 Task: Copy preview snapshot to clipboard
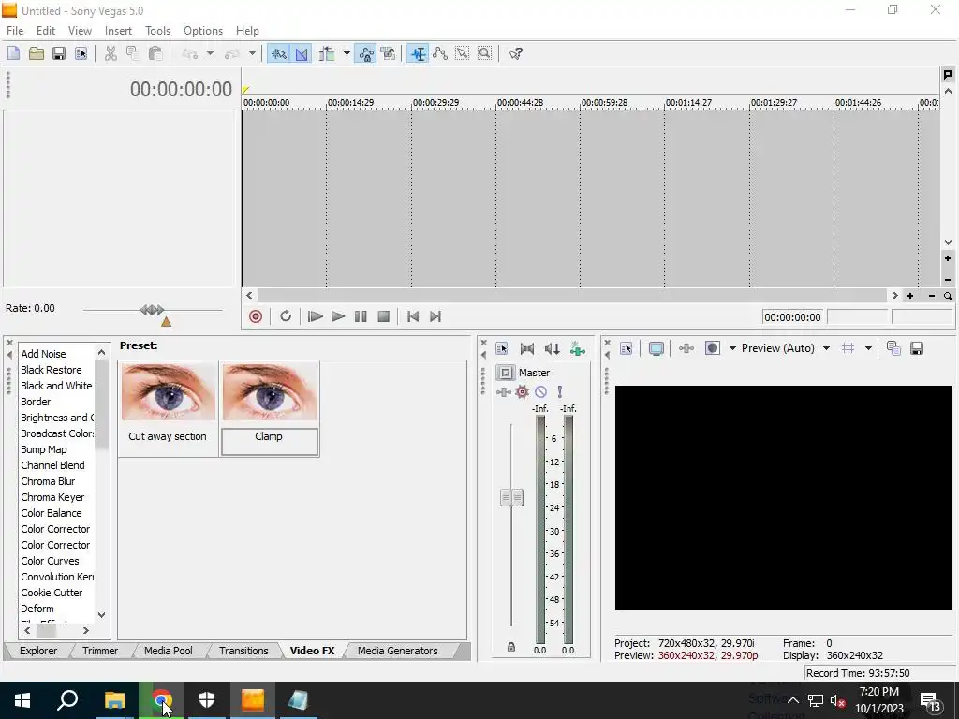(893, 348)
